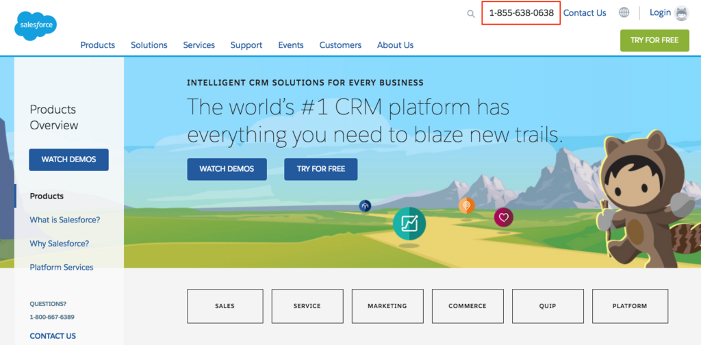Viewport: 701px width, 345px height.
Task: Open the Services menu
Action: (199, 45)
